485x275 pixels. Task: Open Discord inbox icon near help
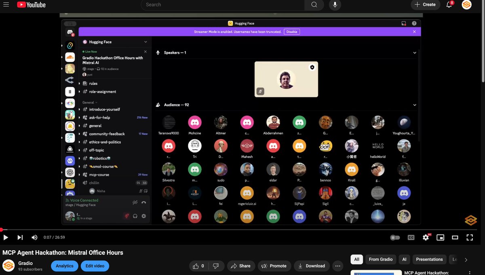click(403, 23)
